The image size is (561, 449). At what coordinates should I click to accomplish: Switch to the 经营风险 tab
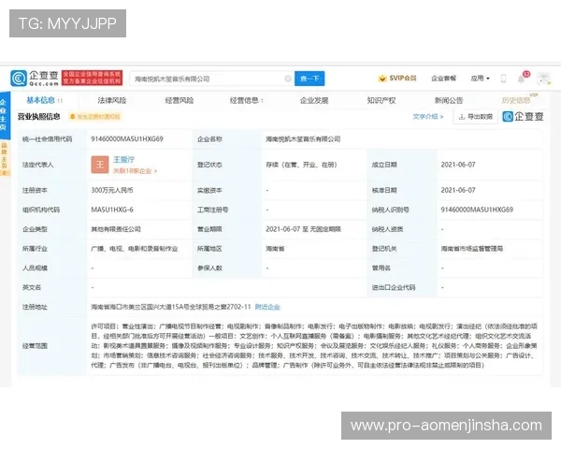coord(180,100)
